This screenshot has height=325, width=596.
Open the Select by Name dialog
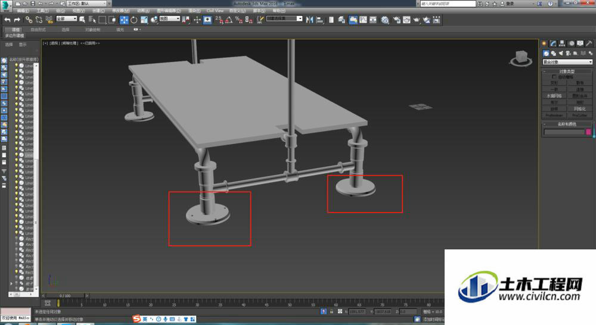coord(92,20)
